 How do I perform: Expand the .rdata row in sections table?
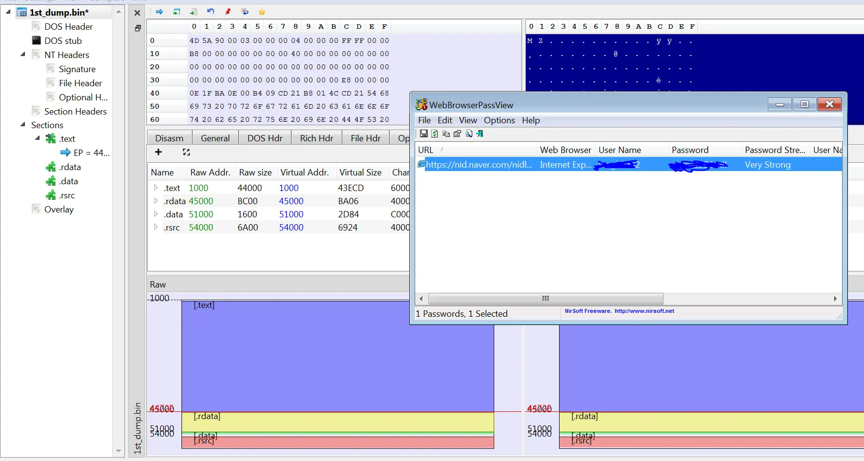click(156, 201)
